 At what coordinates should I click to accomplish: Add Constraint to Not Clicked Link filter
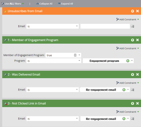coord(128,112)
